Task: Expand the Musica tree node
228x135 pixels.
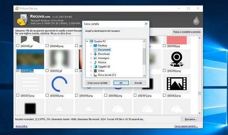Action: (x=91, y=62)
